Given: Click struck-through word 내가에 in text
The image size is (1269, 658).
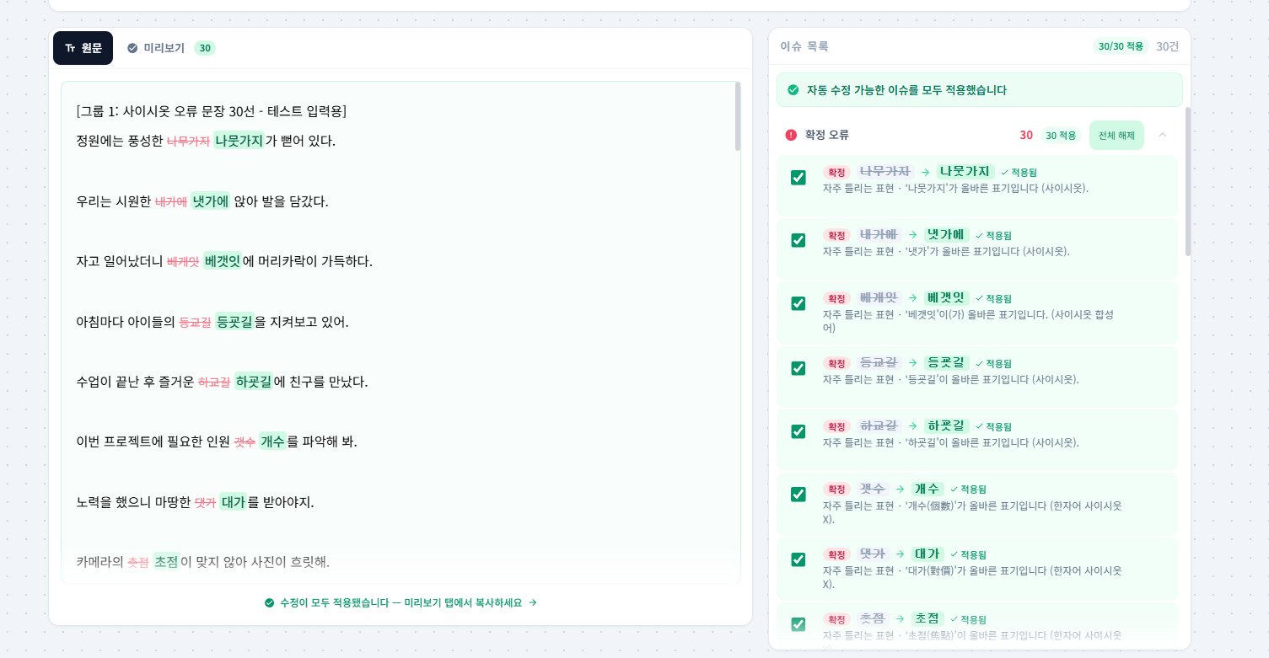Looking at the screenshot, I should (171, 202).
